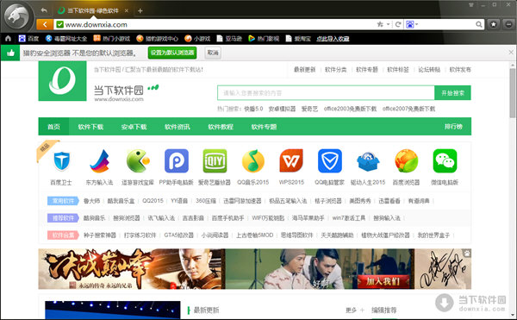This screenshot has width=517, height=320.
Task: Click the address bar URL field
Action: pos(218,24)
